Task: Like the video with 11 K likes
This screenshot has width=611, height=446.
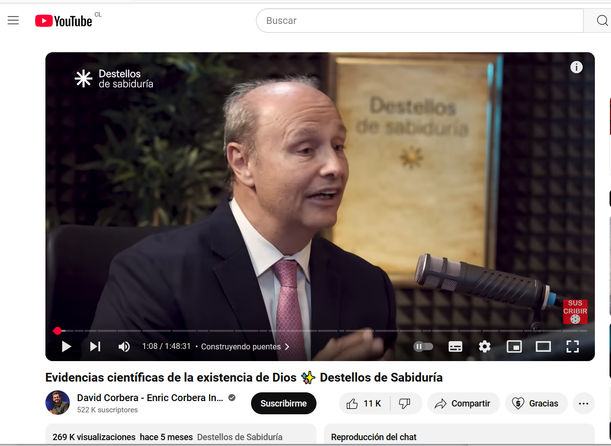Action: tap(364, 404)
